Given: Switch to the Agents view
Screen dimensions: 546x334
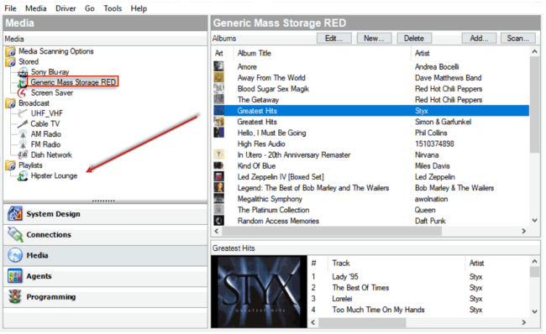Looking at the screenshot, I should pos(105,276).
